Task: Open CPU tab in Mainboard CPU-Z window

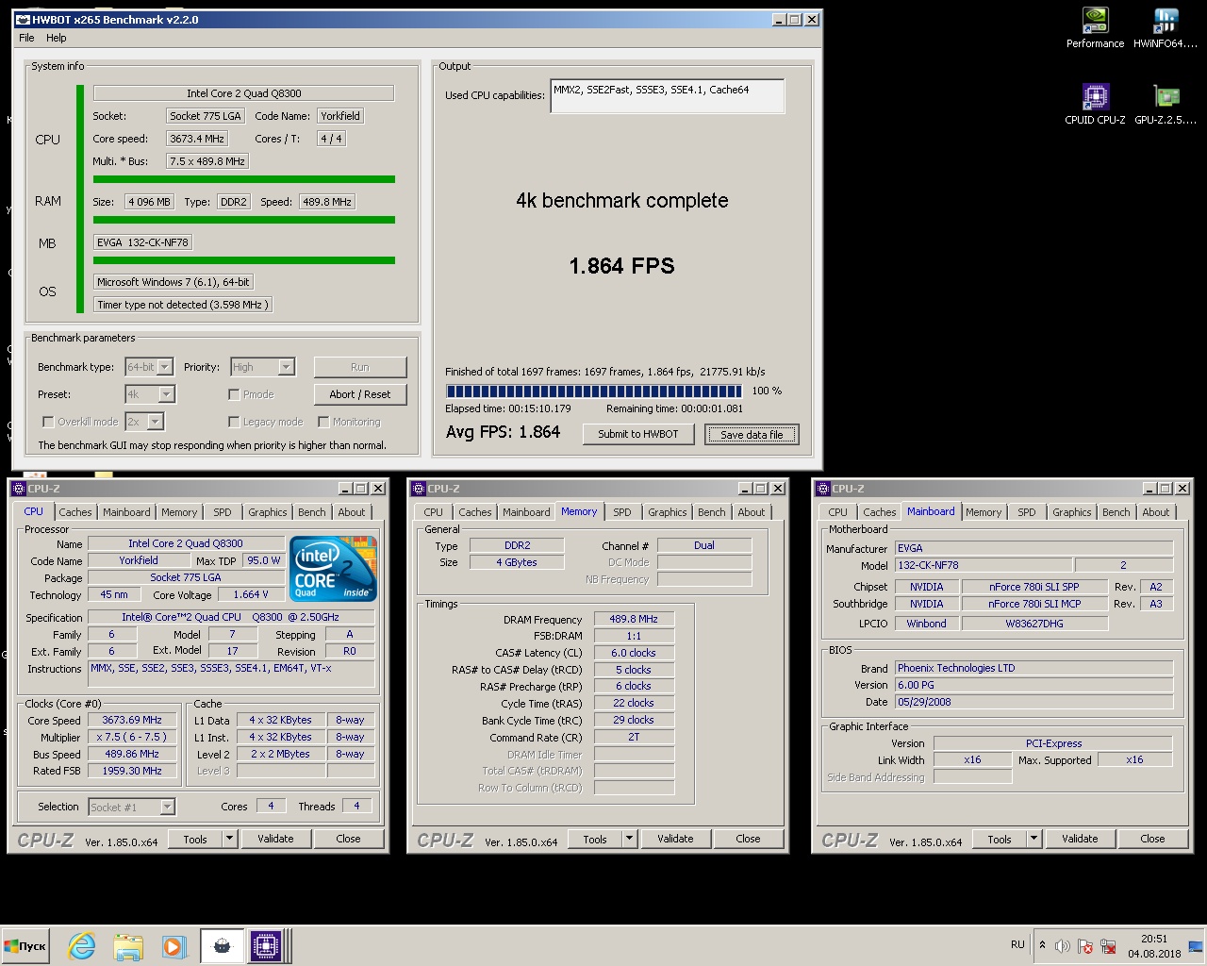Action: point(838,512)
